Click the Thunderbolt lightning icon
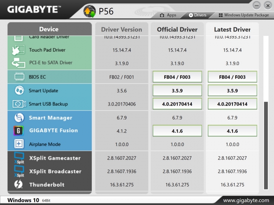Screen dimensions: 274x205 [18, 184]
